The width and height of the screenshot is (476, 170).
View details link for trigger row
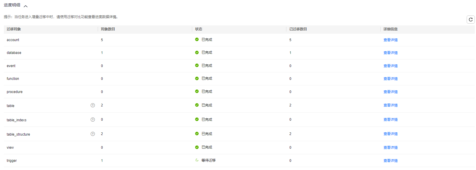[x=391, y=161]
